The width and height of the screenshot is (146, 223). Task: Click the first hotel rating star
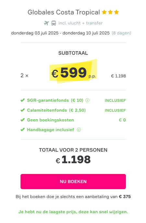point(104,12)
